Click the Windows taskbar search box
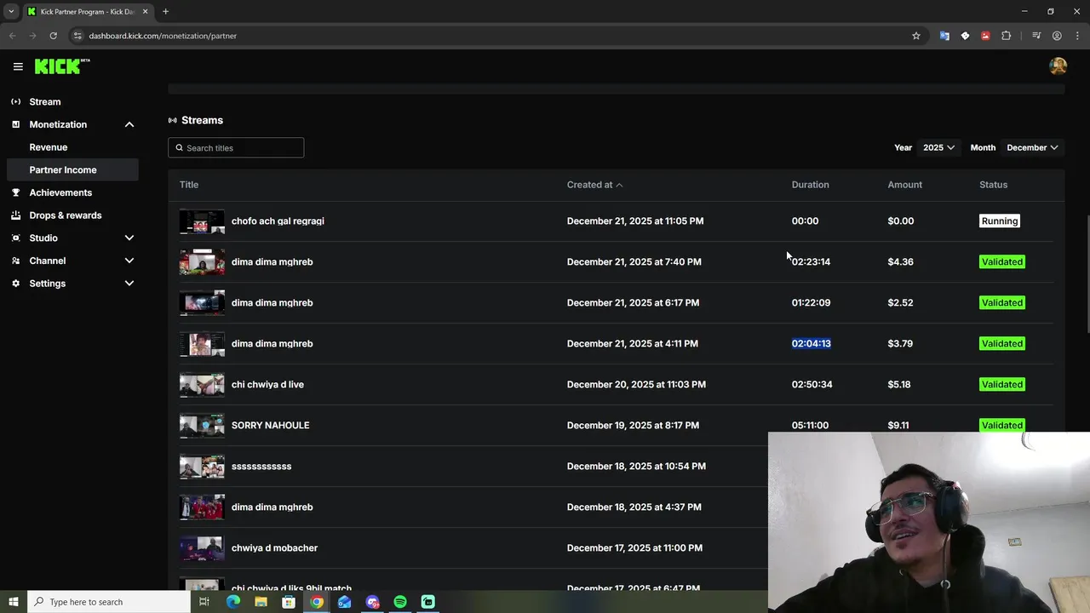The width and height of the screenshot is (1090, 613). (109, 602)
